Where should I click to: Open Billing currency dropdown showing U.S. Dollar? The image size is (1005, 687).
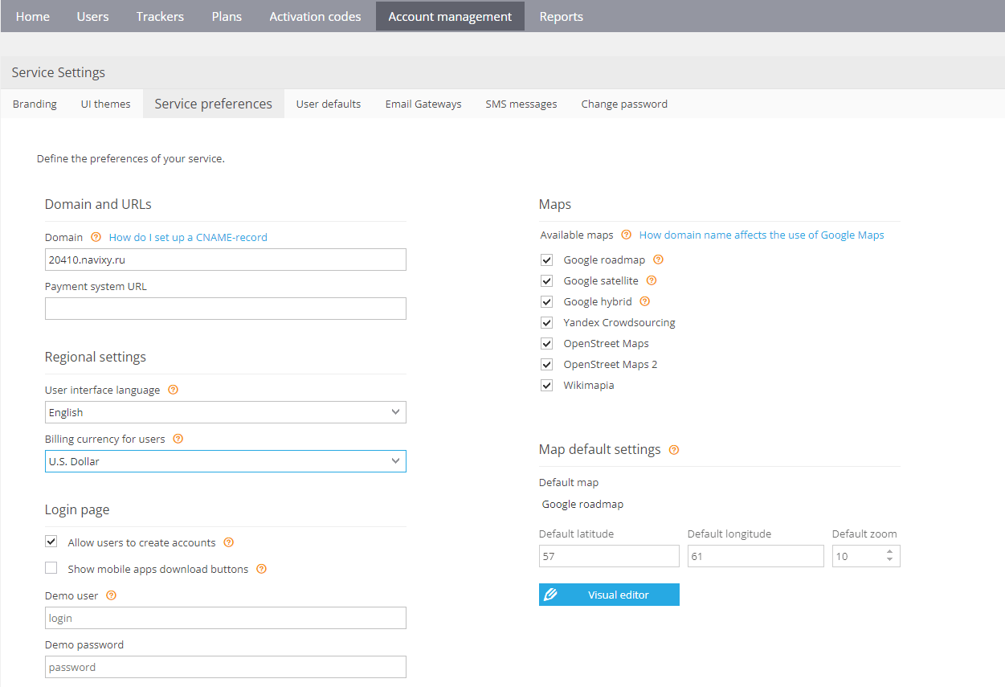(x=226, y=461)
